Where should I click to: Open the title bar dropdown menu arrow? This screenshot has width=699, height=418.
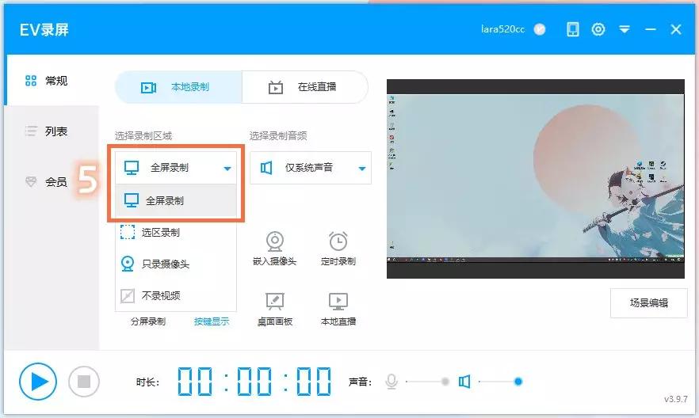pyautogui.click(x=625, y=29)
